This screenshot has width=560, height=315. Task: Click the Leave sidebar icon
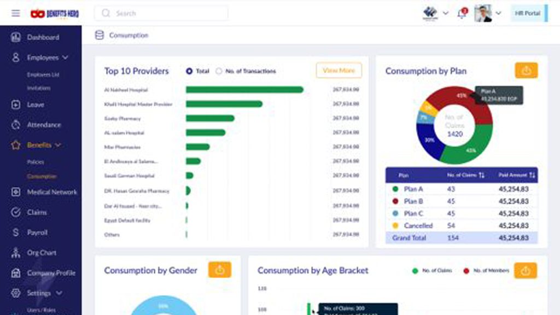pyautogui.click(x=16, y=104)
